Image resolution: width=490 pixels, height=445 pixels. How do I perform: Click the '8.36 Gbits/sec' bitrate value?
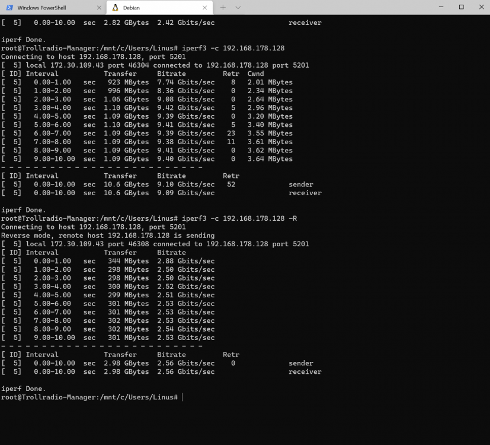(x=185, y=91)
